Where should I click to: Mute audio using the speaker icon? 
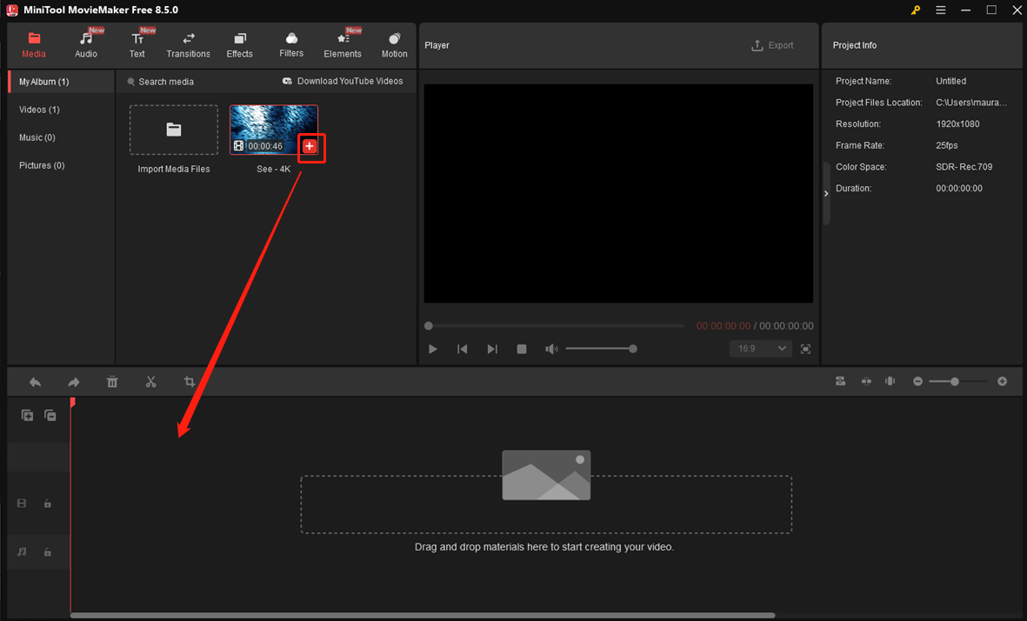[x=551, y=349]
